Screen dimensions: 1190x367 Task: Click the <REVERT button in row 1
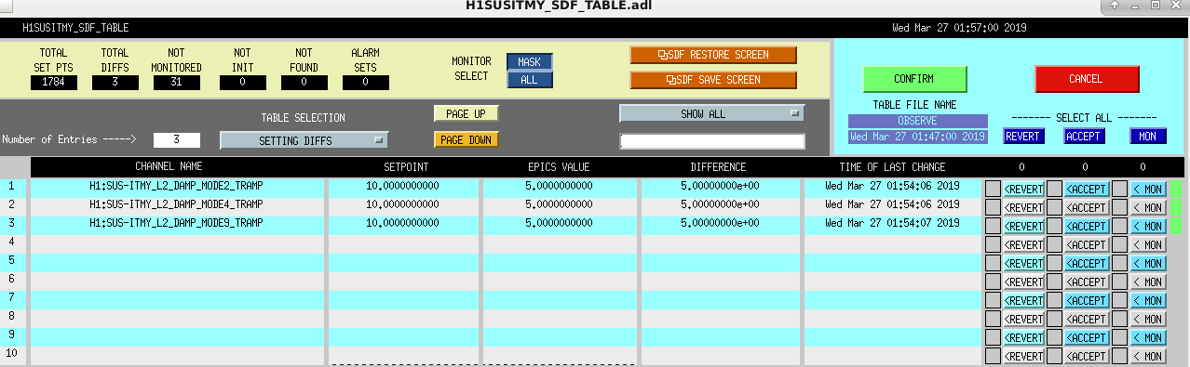pos(1024,189)
